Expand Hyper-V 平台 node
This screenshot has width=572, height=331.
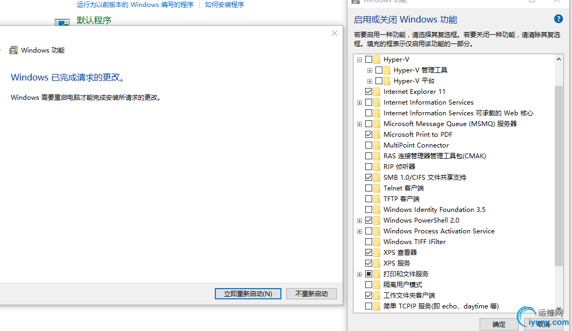(x=370, y=81)
